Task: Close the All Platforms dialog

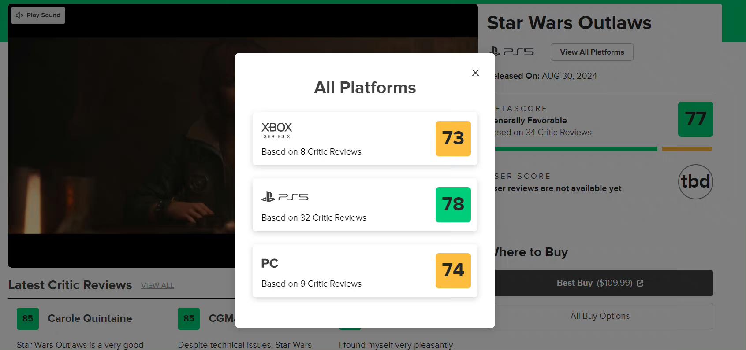Action: 475,73
